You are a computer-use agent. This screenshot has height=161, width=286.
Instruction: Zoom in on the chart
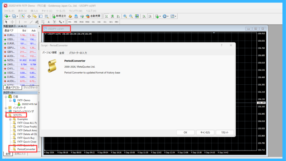pyautogui.click(x=125, y=16)
